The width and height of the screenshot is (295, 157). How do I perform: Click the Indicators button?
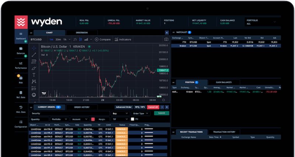pos(123,39)
